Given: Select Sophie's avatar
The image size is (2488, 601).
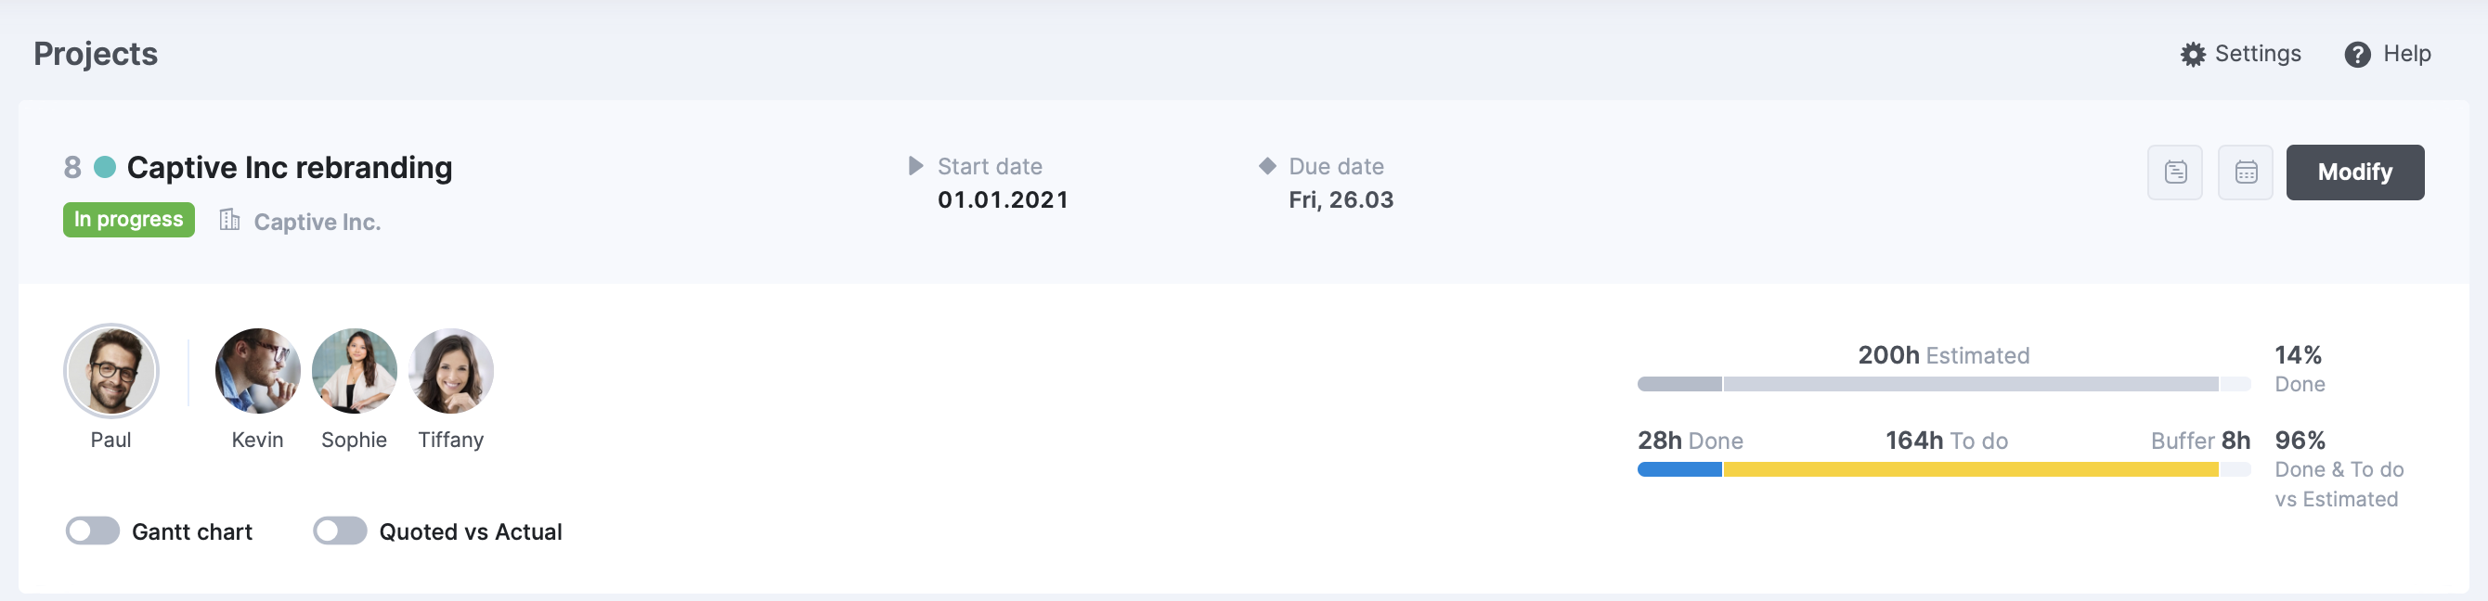Looking at the screenshot, I should tap(355, 370).
